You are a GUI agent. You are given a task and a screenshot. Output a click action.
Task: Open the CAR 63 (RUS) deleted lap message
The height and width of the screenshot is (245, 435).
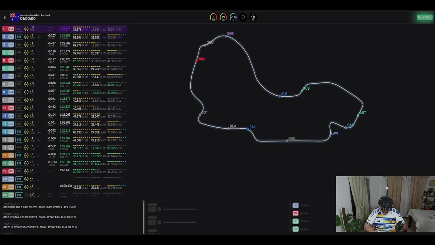pyautogui.click(x=40, y=227)
